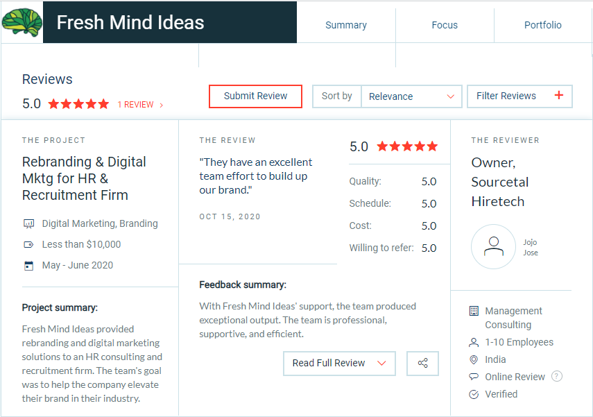593x417 pixels.
Task: Click the reviewer avatar icon for Jojo Jose
Action: coord(493,247)
